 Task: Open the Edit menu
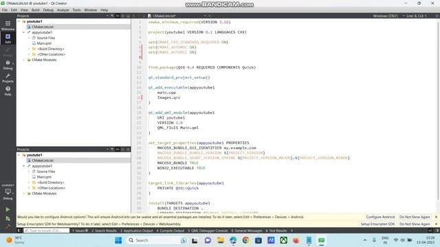(14, 10)
